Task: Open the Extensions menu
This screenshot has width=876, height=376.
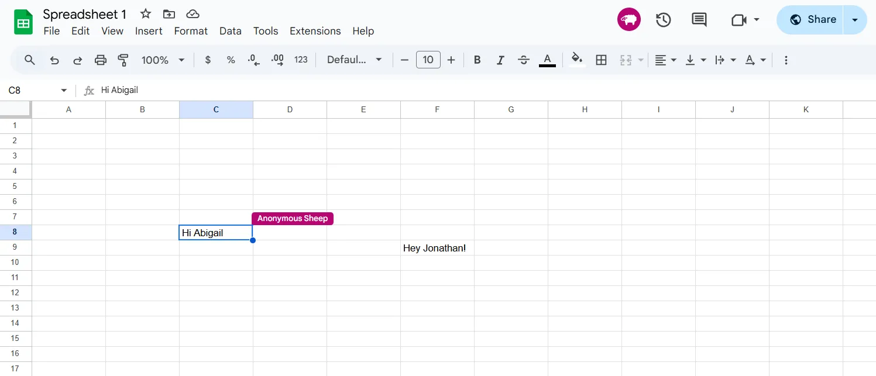Action: [315, 31]
